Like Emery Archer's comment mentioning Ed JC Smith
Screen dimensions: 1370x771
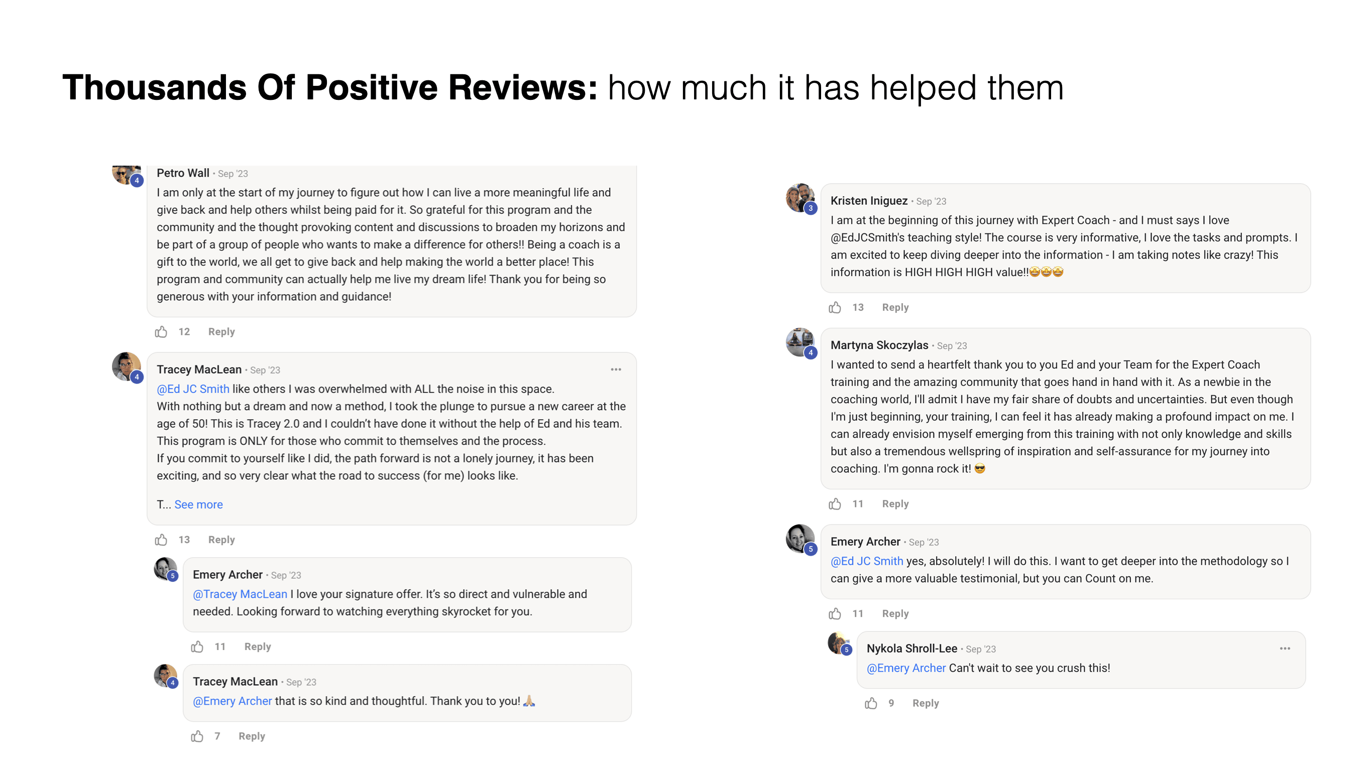(x=835, y=613)
